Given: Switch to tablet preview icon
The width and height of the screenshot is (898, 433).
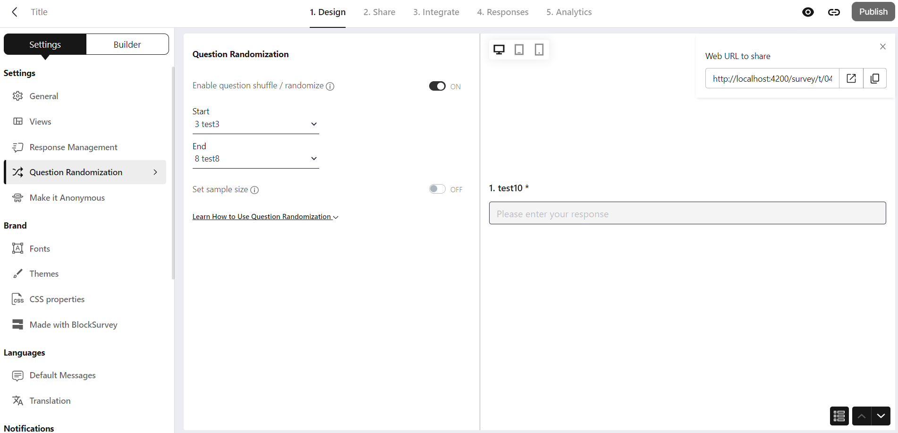Looking at the screenshot, I should 519,49.
